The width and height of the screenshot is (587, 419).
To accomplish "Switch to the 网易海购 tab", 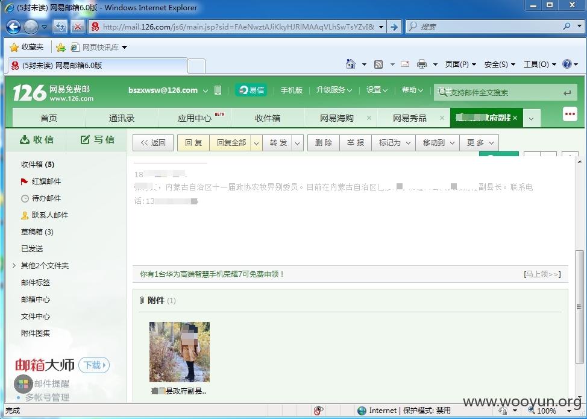I will point(336,118).
